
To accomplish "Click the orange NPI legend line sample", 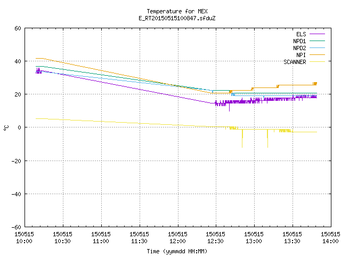I will point(317,54).
